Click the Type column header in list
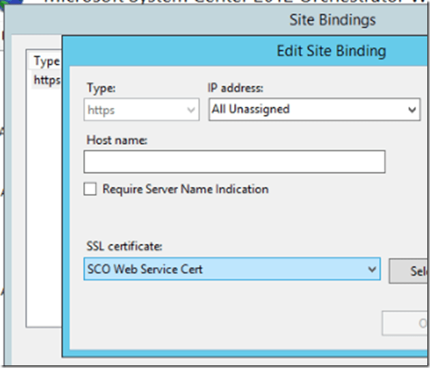The height and width of the screenshot is (368, 430). (x=46, y=61)
